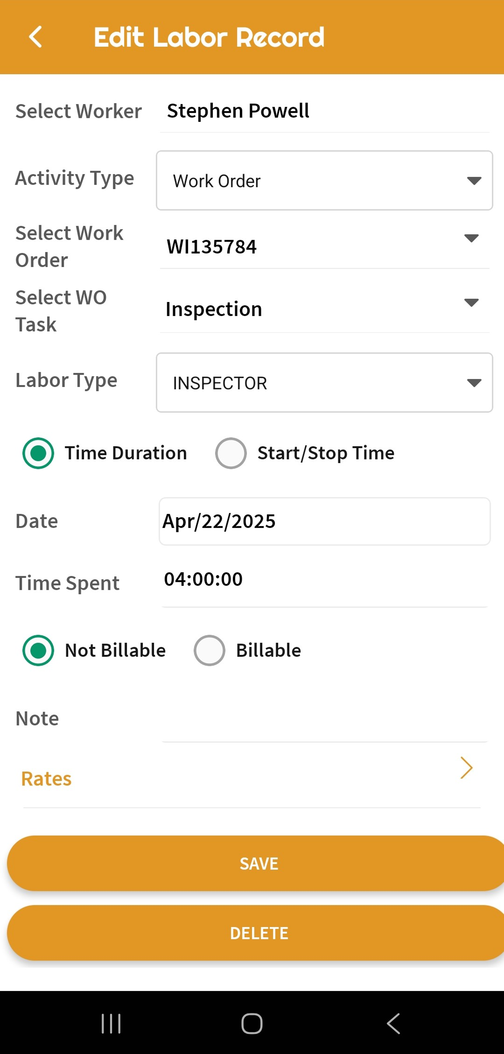Select the Time Duration radio option

click(x=38, y=453)
